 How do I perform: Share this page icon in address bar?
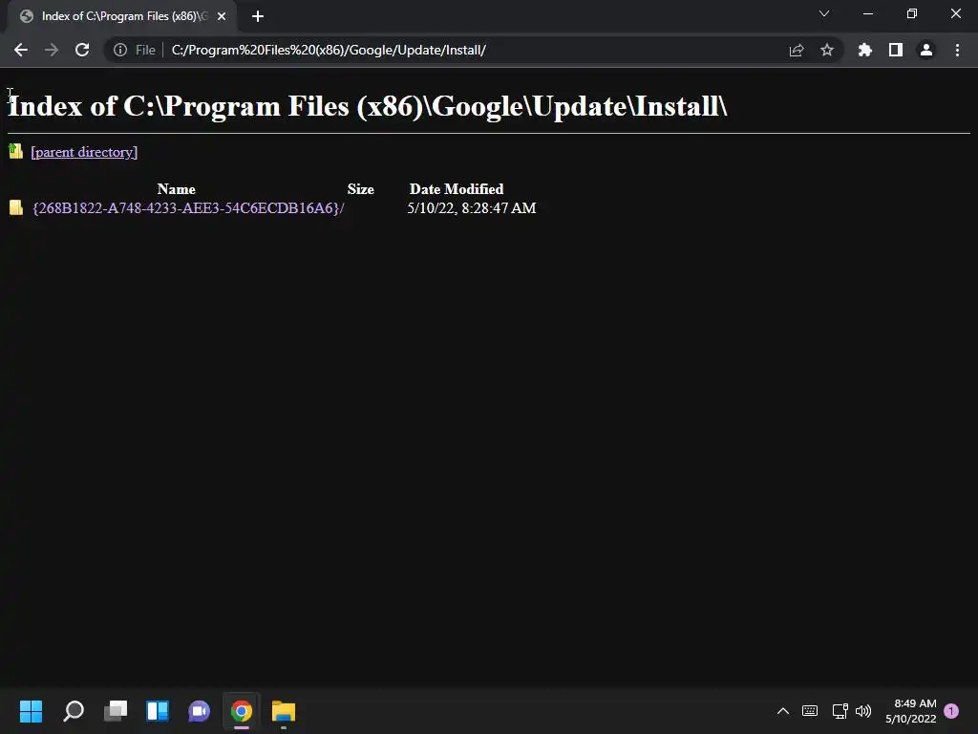point(797,51)
